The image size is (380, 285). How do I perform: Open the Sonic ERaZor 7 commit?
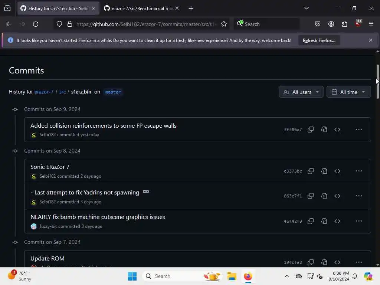click(50, 167)
